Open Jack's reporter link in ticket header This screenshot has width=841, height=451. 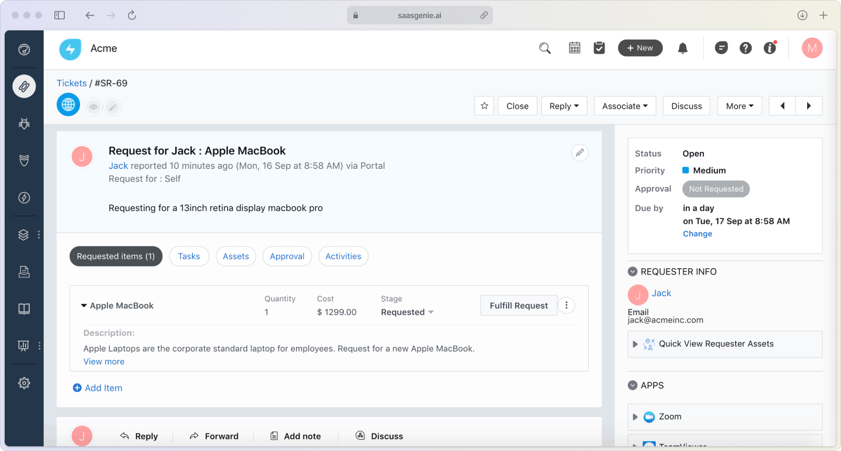point(119,165)
